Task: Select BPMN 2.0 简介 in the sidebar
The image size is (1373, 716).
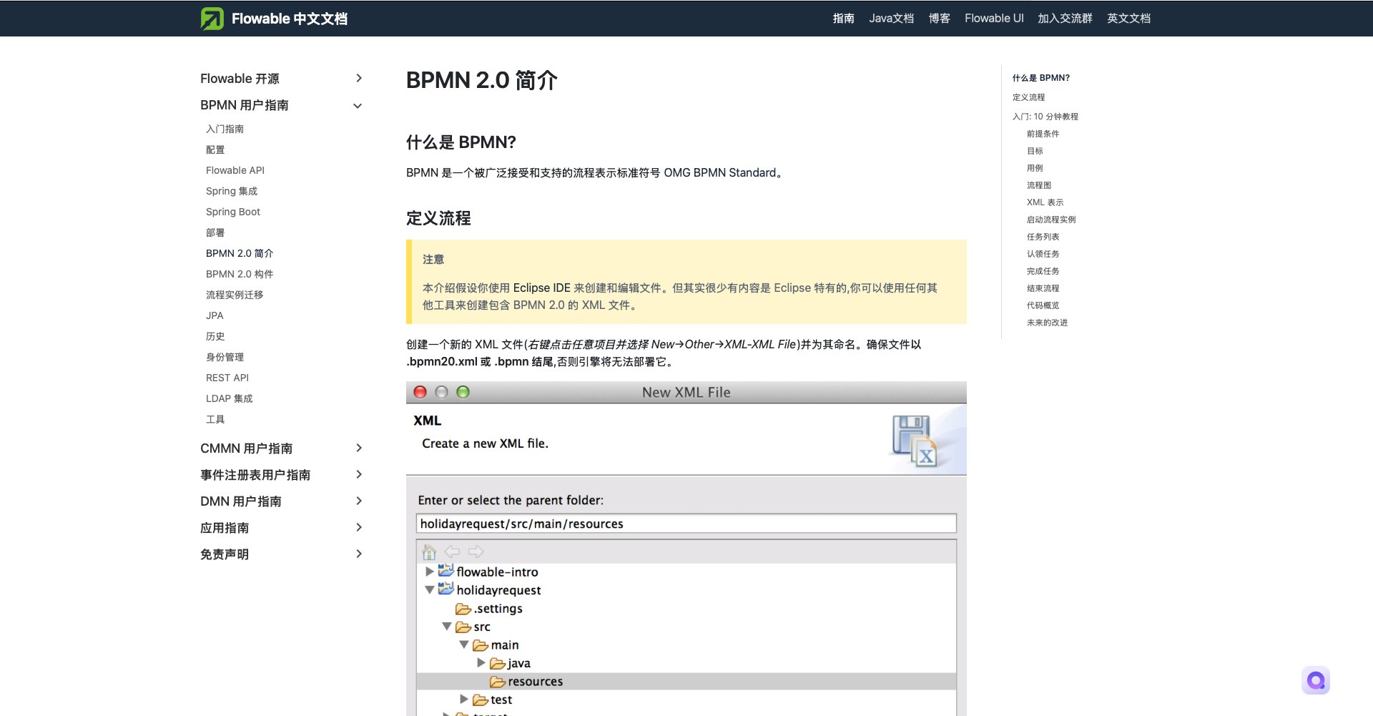Action: point(240,253)
